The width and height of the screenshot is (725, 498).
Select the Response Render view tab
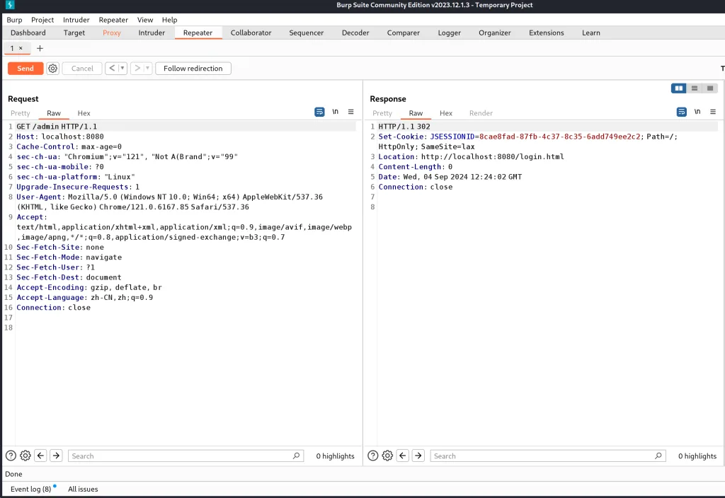tap(481, 113)
